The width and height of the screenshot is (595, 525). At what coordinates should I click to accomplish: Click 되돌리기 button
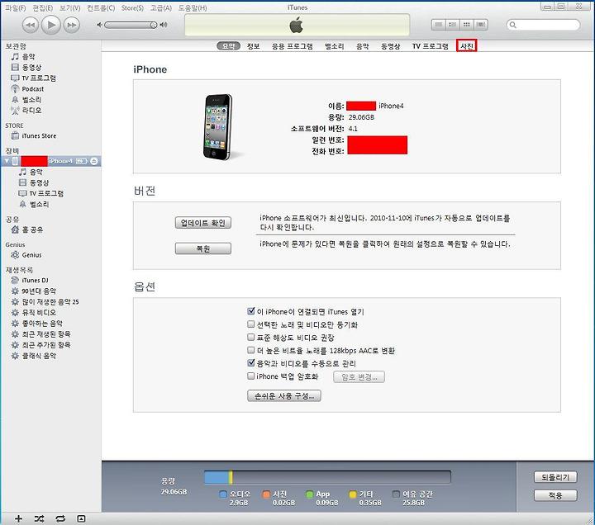[x=555, y=477]
